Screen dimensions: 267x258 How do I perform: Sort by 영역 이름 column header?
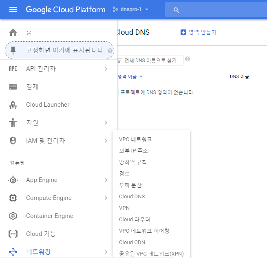(127, 77)
